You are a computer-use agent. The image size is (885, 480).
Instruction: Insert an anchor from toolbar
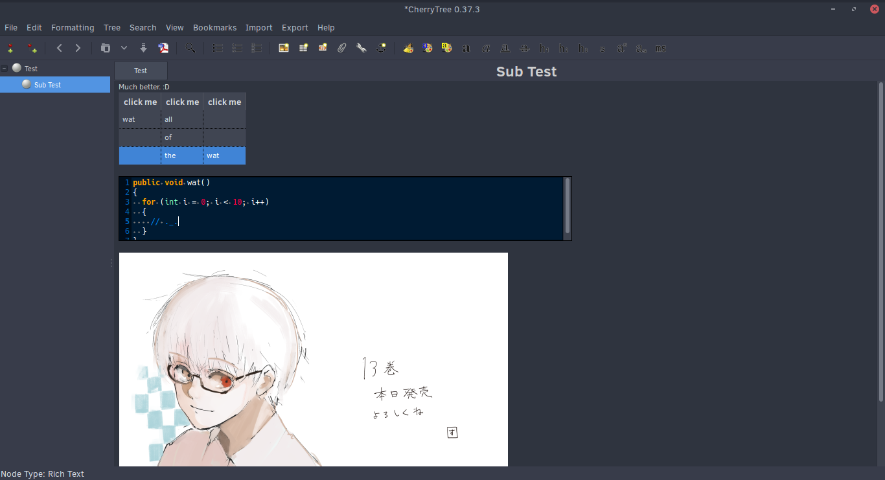pyautogui.click(x=382, y=48)
